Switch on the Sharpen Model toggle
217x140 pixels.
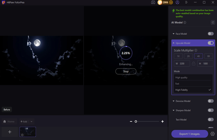211,110
